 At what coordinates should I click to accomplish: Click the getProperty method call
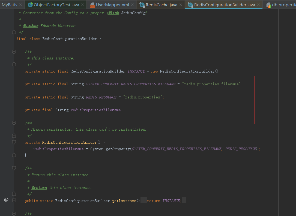click(118, 149)
